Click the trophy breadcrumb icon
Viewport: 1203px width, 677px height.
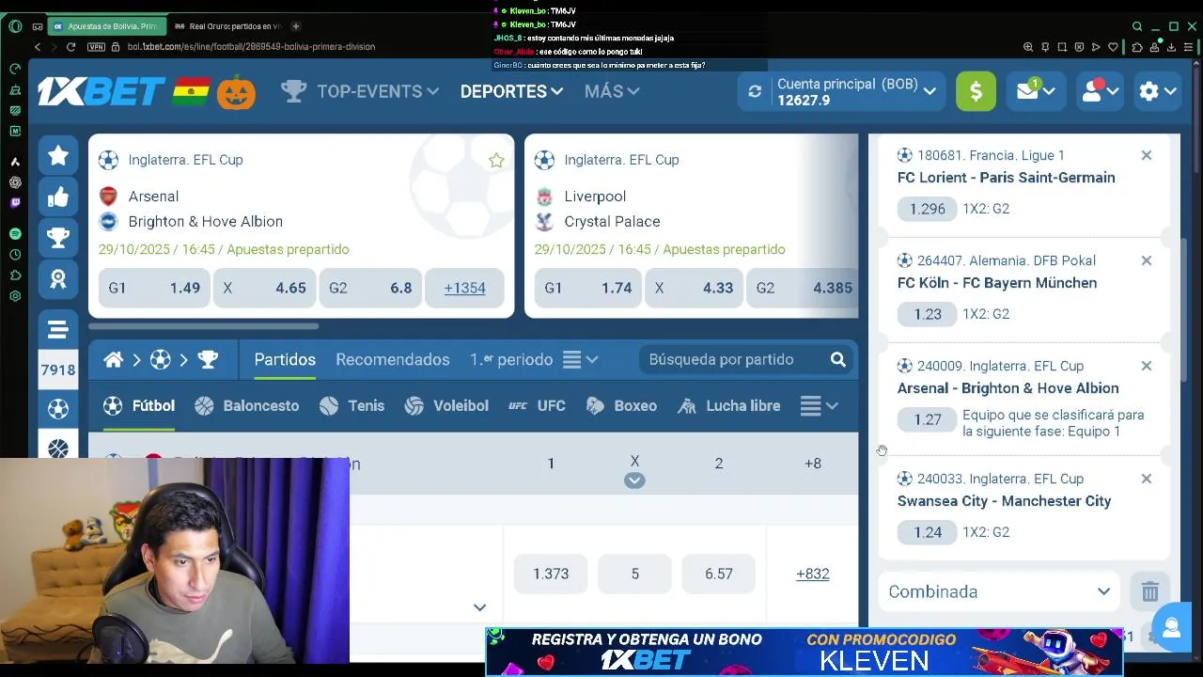[208, 359]
